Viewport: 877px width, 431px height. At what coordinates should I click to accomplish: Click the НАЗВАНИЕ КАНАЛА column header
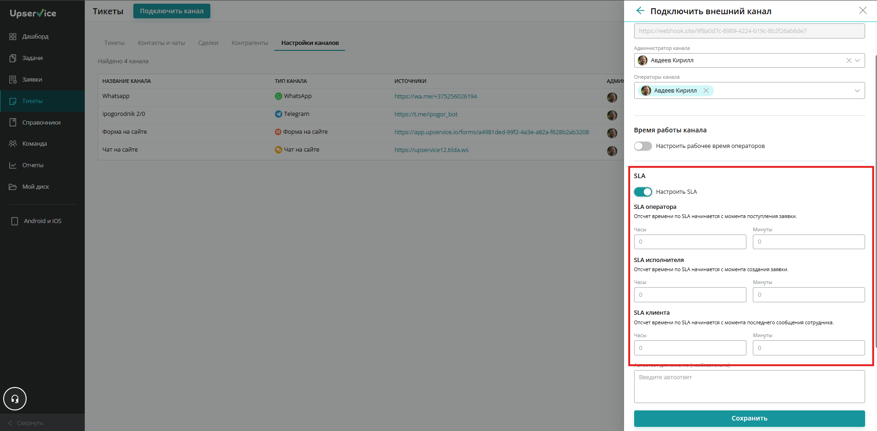point(126,81)
